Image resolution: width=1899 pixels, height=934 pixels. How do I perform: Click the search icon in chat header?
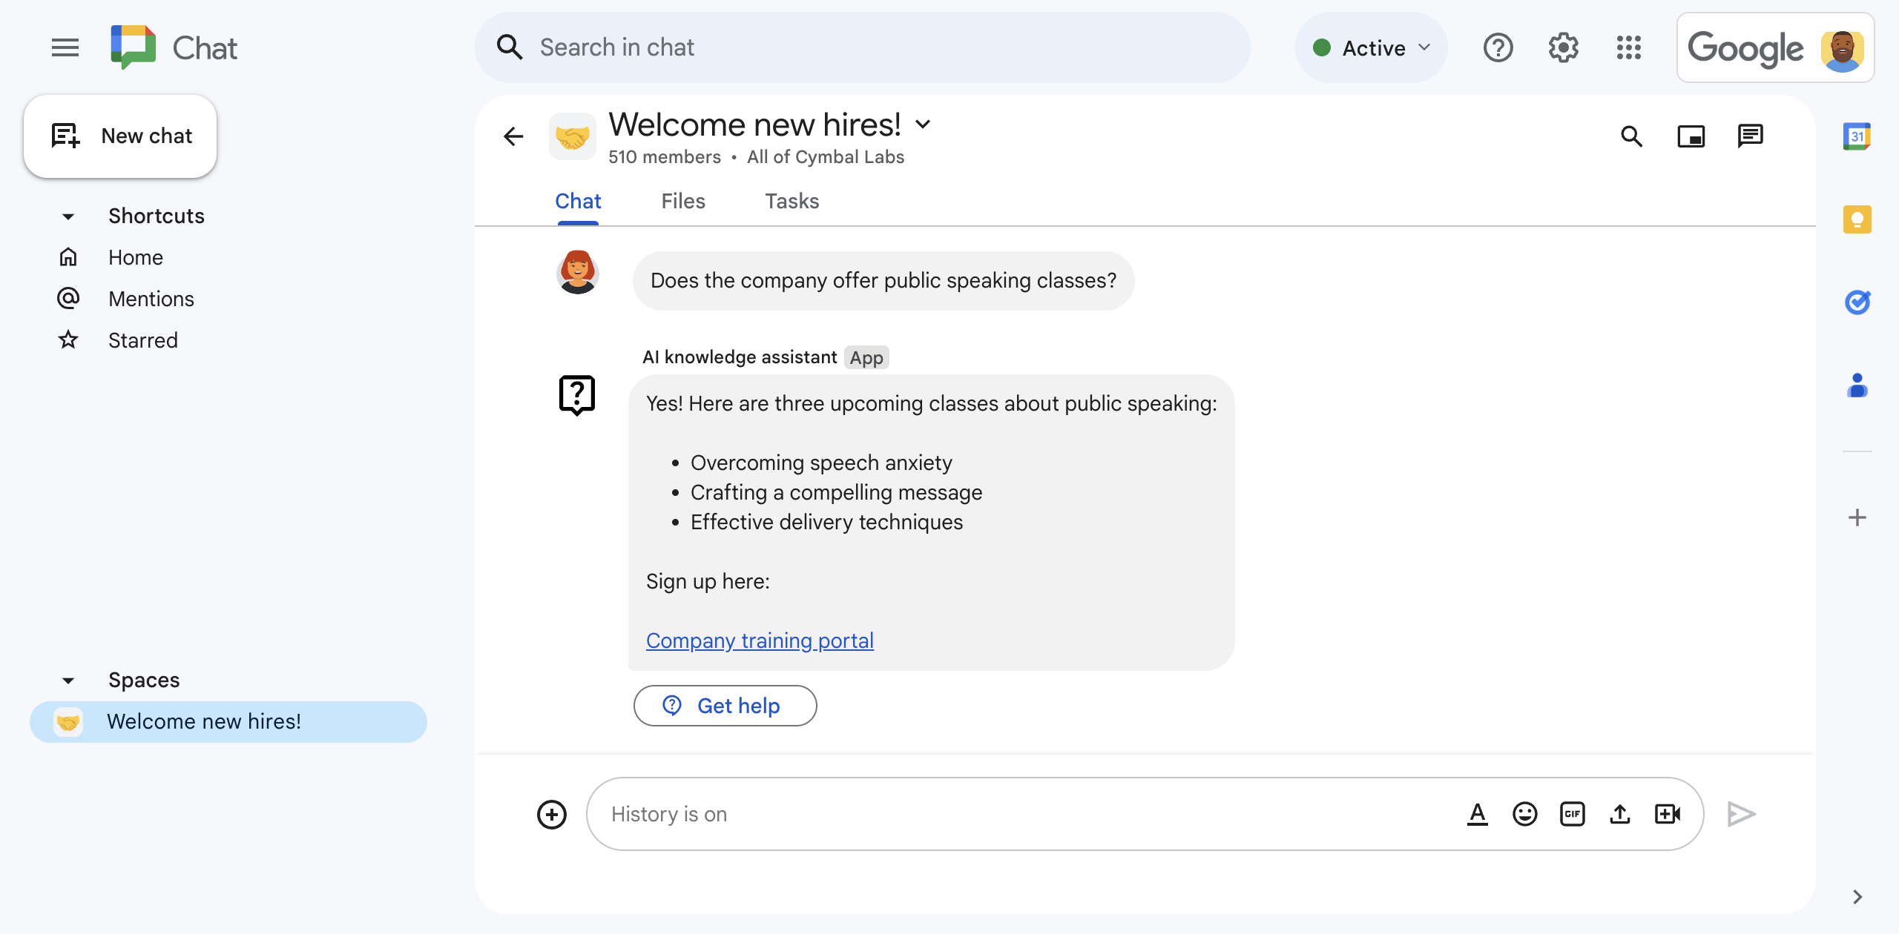[x=1633, y=134]
